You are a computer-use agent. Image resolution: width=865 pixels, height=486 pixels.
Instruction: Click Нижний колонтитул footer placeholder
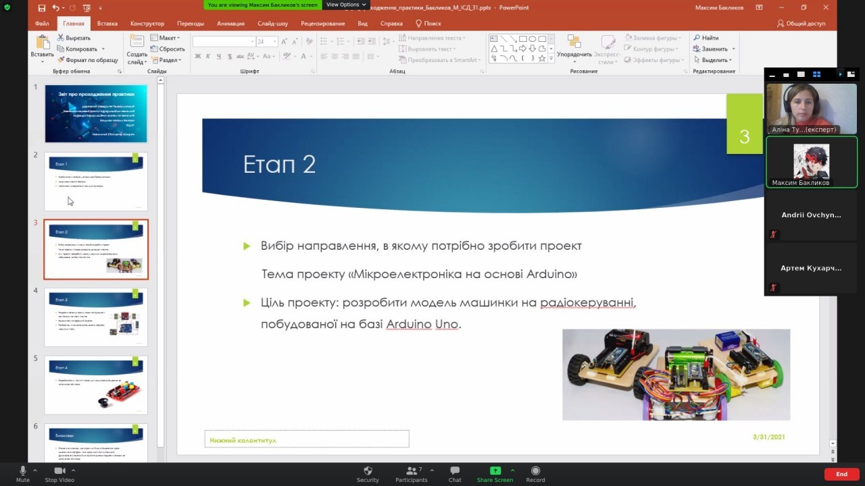point(307,439)
